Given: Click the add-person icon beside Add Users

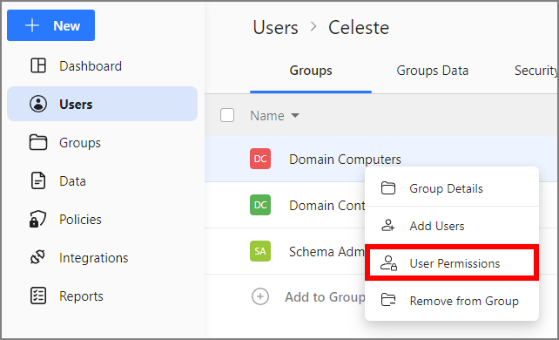Looking at the screenshot, I should [x=388, y=226].
